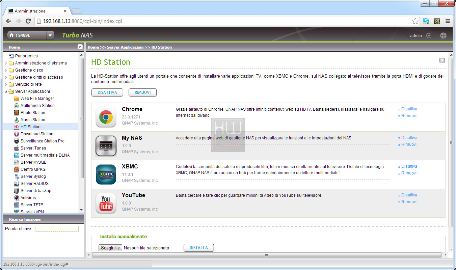Open a new browser tab
Image resolution: width=456 pixels, height=270 pixels.
[77, 11]
